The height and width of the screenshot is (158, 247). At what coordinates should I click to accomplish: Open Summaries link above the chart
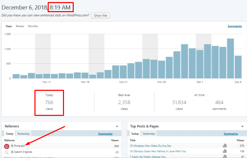tap(234, 26)
